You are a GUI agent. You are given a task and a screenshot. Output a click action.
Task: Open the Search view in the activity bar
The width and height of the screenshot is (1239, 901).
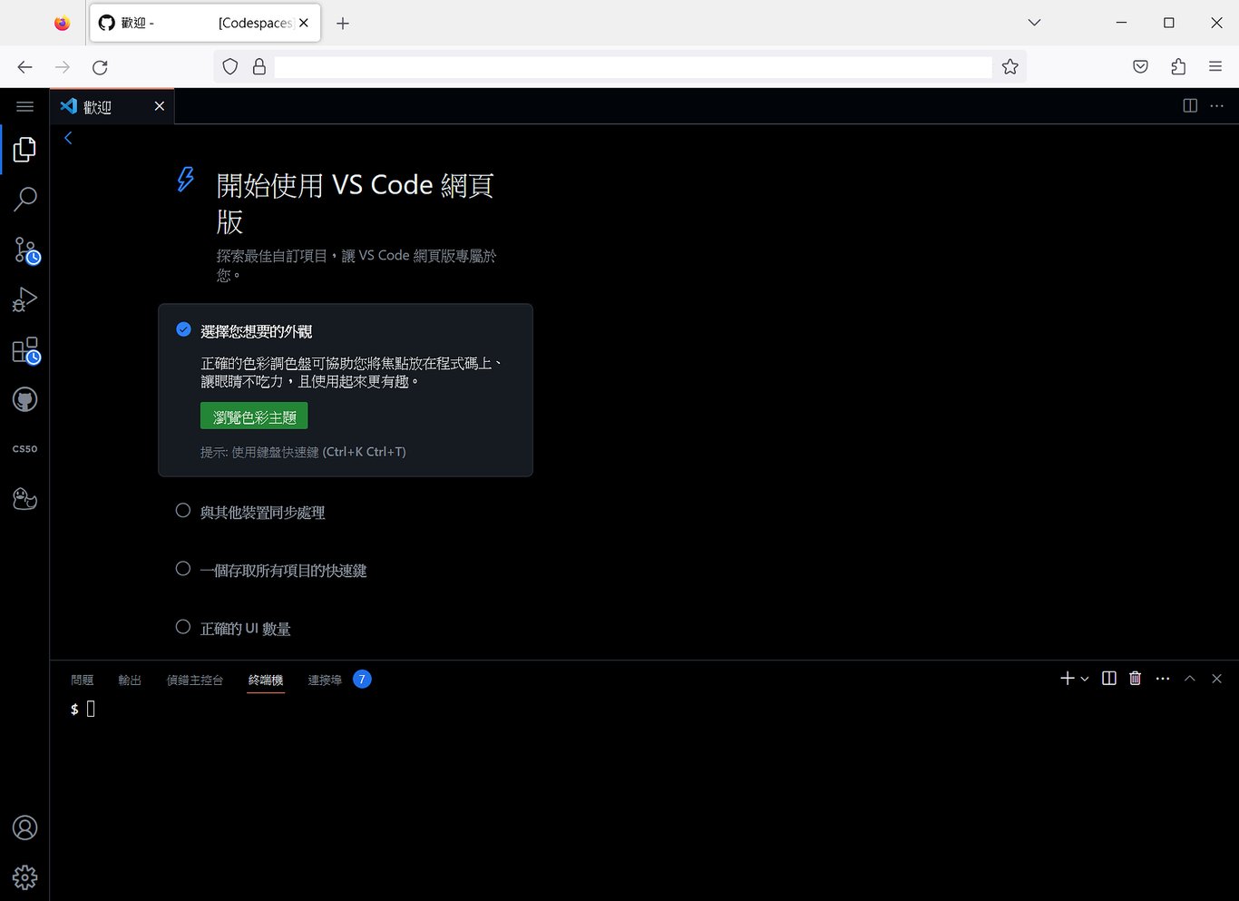click(x=24, y=199)
